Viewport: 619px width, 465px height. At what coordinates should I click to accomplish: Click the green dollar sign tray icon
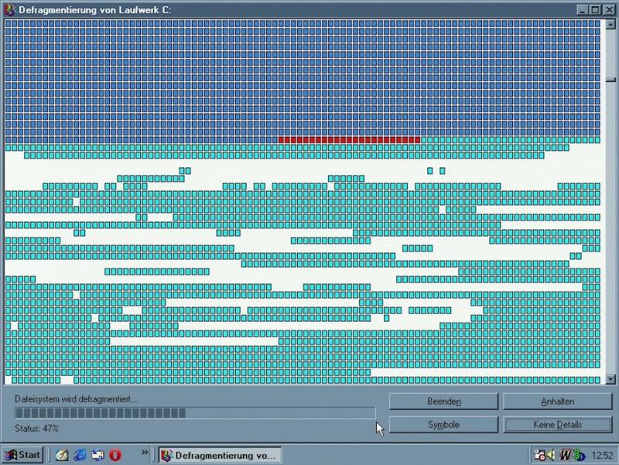tap(577, 455)
